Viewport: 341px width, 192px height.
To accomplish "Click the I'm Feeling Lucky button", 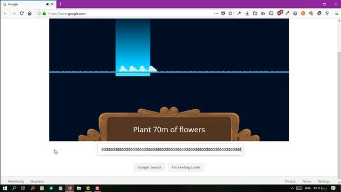I will click(186, 167).
